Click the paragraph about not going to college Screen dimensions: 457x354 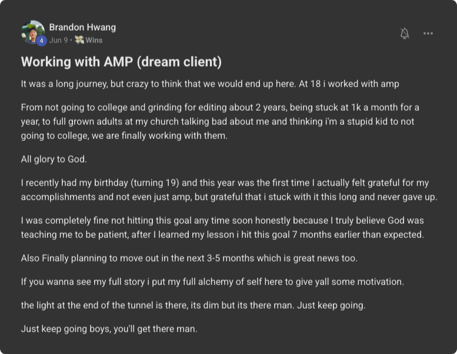(x=220, y=121)
